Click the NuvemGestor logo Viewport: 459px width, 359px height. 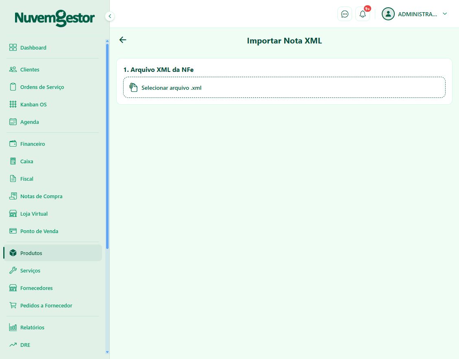point(55,18)
